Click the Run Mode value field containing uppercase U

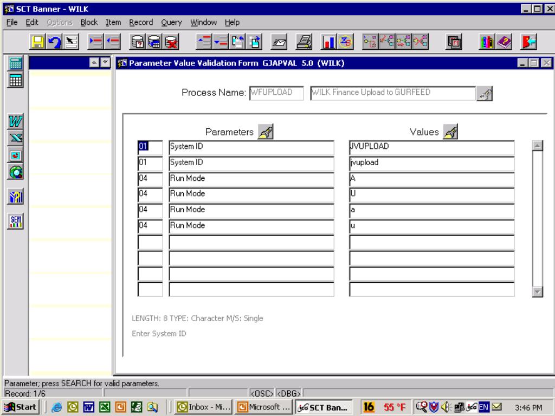[x=432, y=194]
